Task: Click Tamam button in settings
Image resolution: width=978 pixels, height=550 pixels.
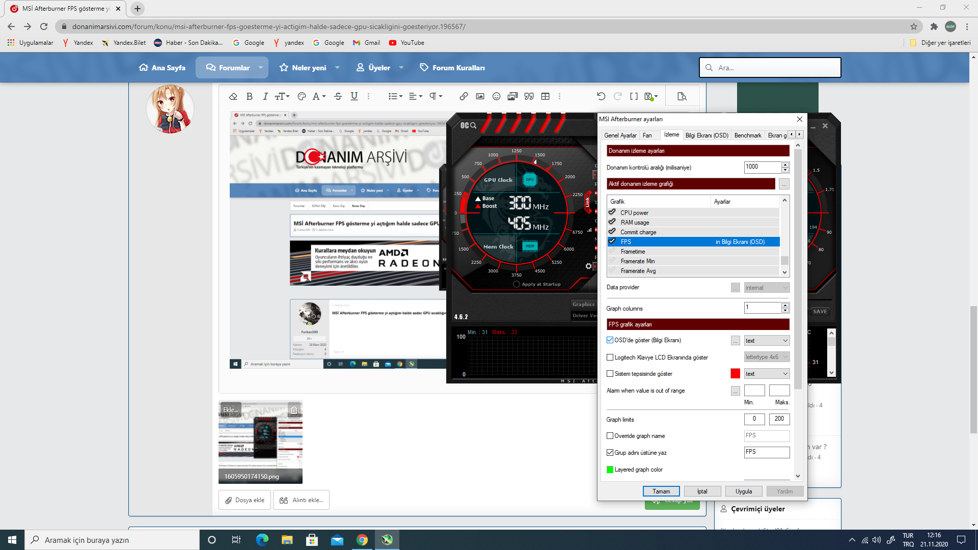Action: (x=661, y=491)
